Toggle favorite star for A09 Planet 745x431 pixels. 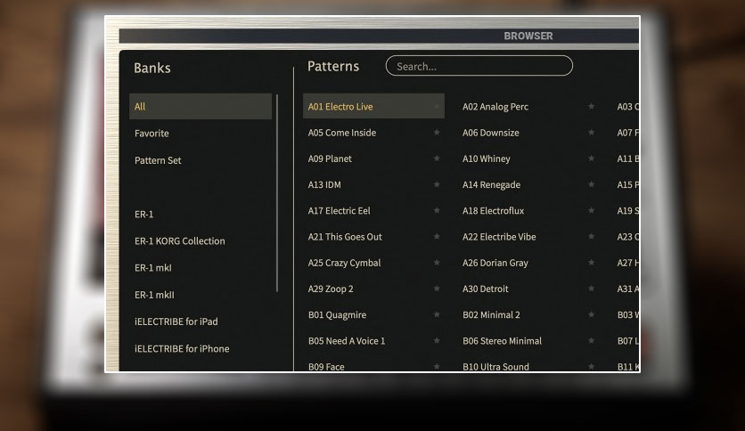tap(437, 159)
